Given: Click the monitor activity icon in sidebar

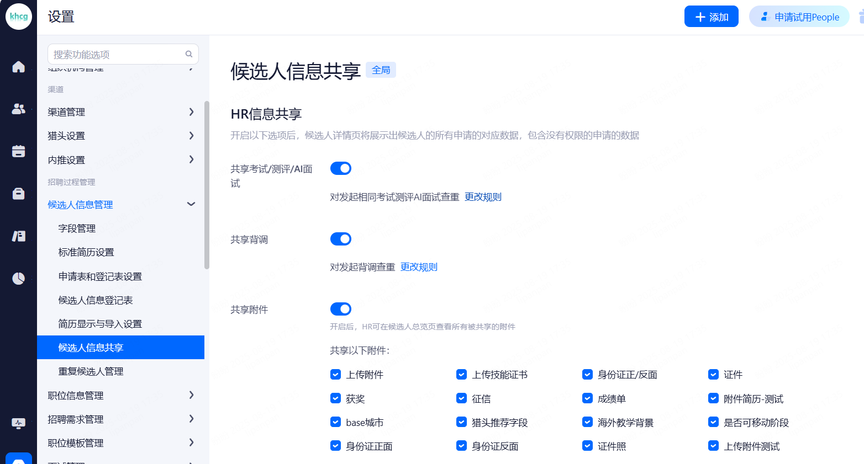Looking at the screenshot, I should point(18,423).
